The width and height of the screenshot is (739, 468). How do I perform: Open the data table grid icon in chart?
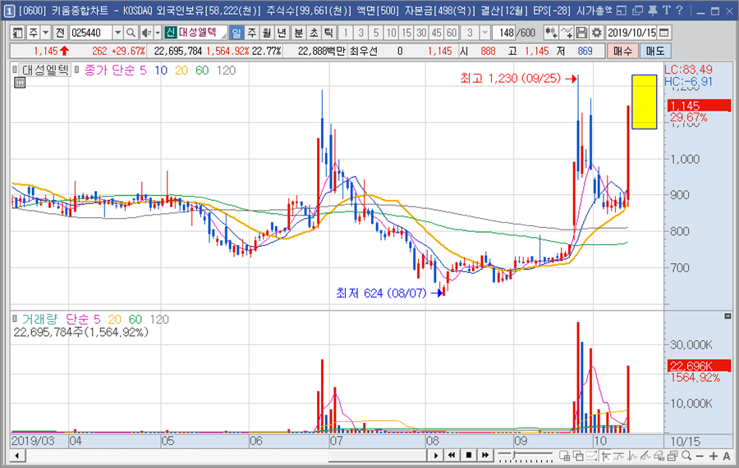[20, 83]
